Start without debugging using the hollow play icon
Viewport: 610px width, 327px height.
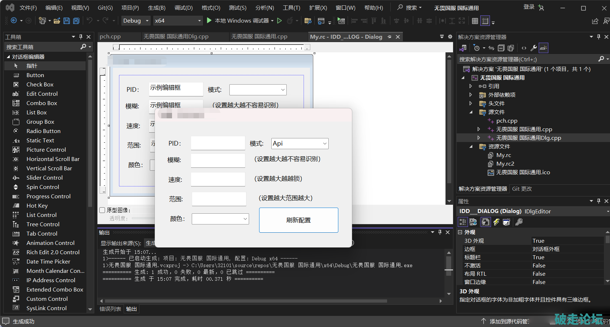280,21
